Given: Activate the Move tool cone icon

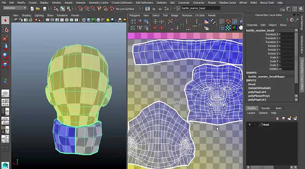Looking at the screenshot, I should [x=5, y=47].
